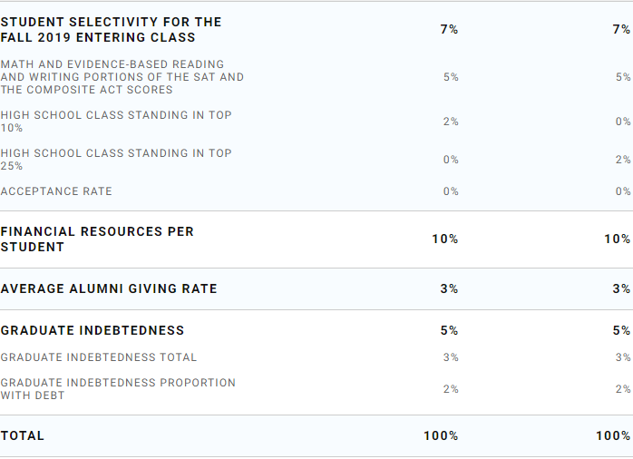Click the 2% value in Top 10% row
Image resolution: width=633 pixels, height=459 pixels.
[x=451, y=122]
